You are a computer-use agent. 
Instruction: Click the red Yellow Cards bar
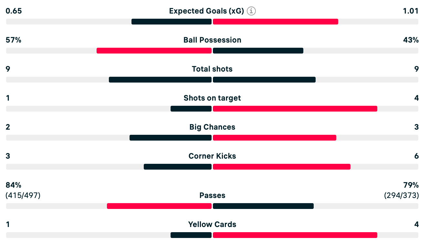coord(295,235)
